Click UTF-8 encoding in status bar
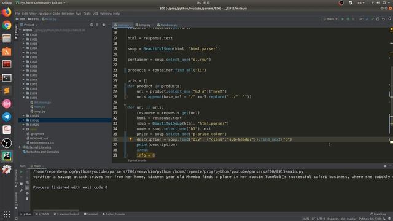The width and height of the screenshot is (393, 221). (321, 219)
